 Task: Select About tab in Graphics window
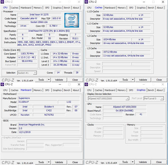pyautogui.click(x=160, y=90)
